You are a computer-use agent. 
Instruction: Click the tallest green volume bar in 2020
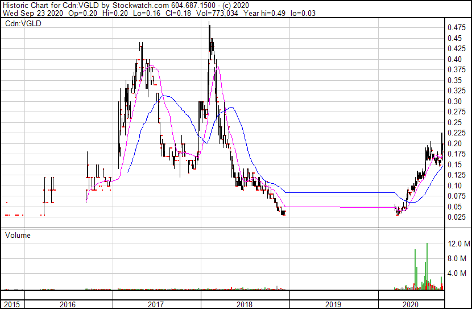(x=427, y=266)
